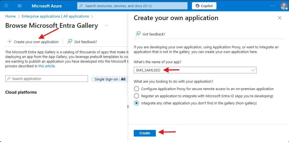
Task: Click Got feedback? in the create panel
Action: pos(150,34)
